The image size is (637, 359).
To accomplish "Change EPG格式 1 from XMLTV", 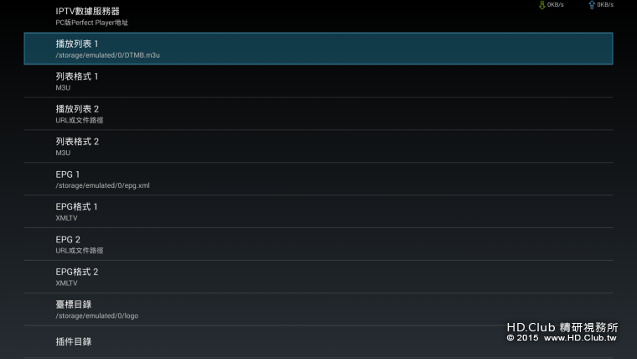I will pyautogui.click(x=318, y=211).
